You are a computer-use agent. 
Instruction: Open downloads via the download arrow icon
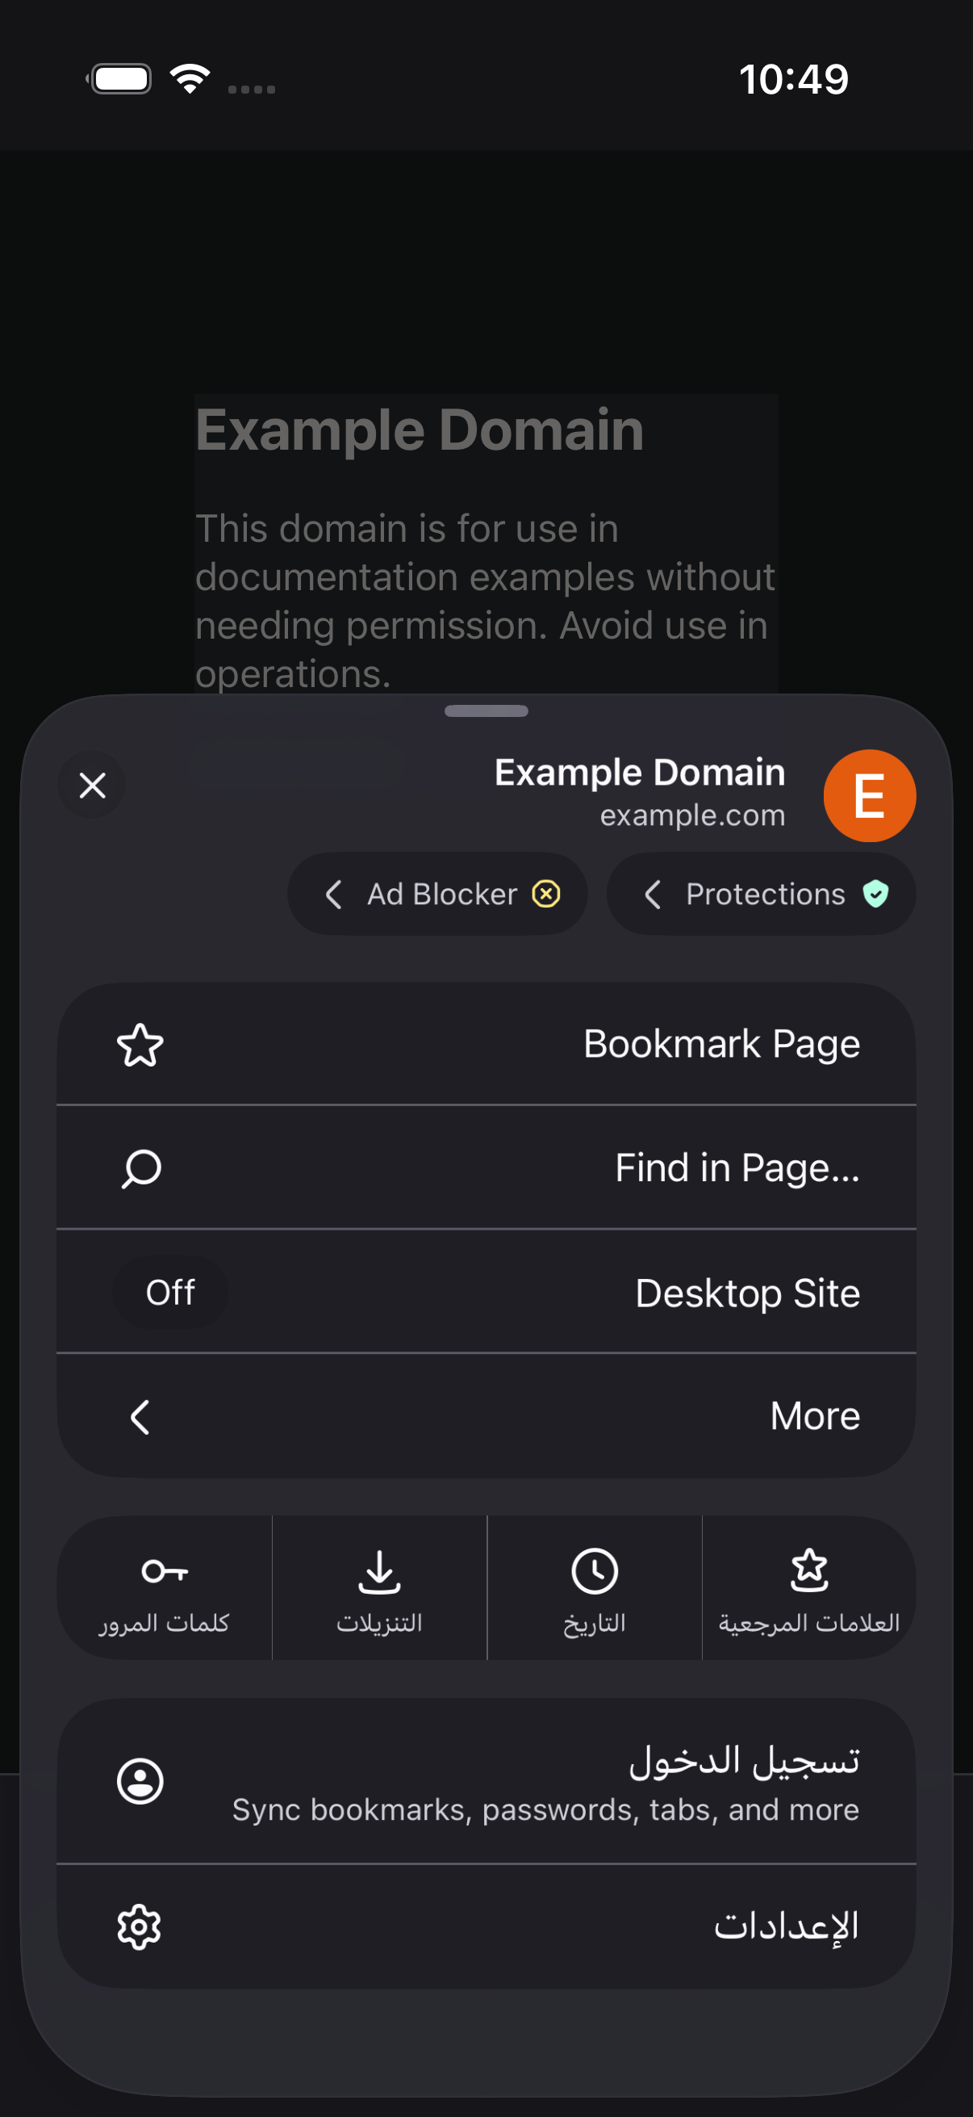[x=379, y=1570]
